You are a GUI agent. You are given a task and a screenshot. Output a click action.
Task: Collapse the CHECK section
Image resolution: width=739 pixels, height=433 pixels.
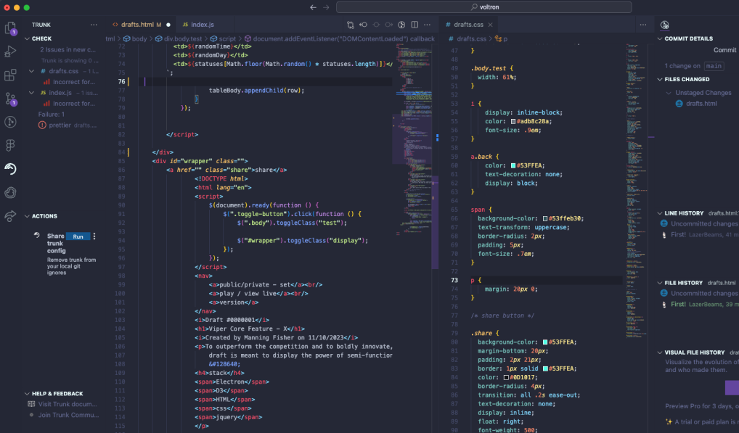click(27, 38)
